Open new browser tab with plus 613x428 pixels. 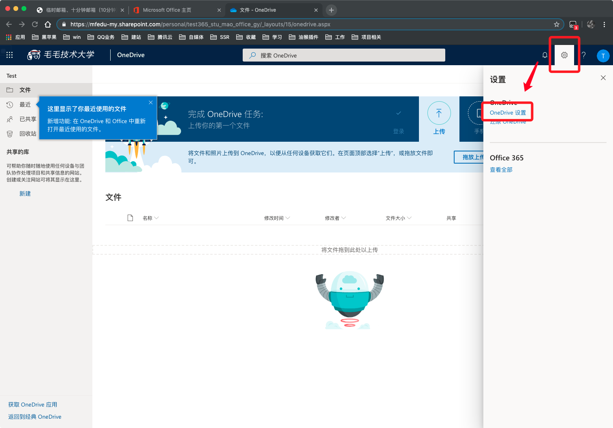331,10
